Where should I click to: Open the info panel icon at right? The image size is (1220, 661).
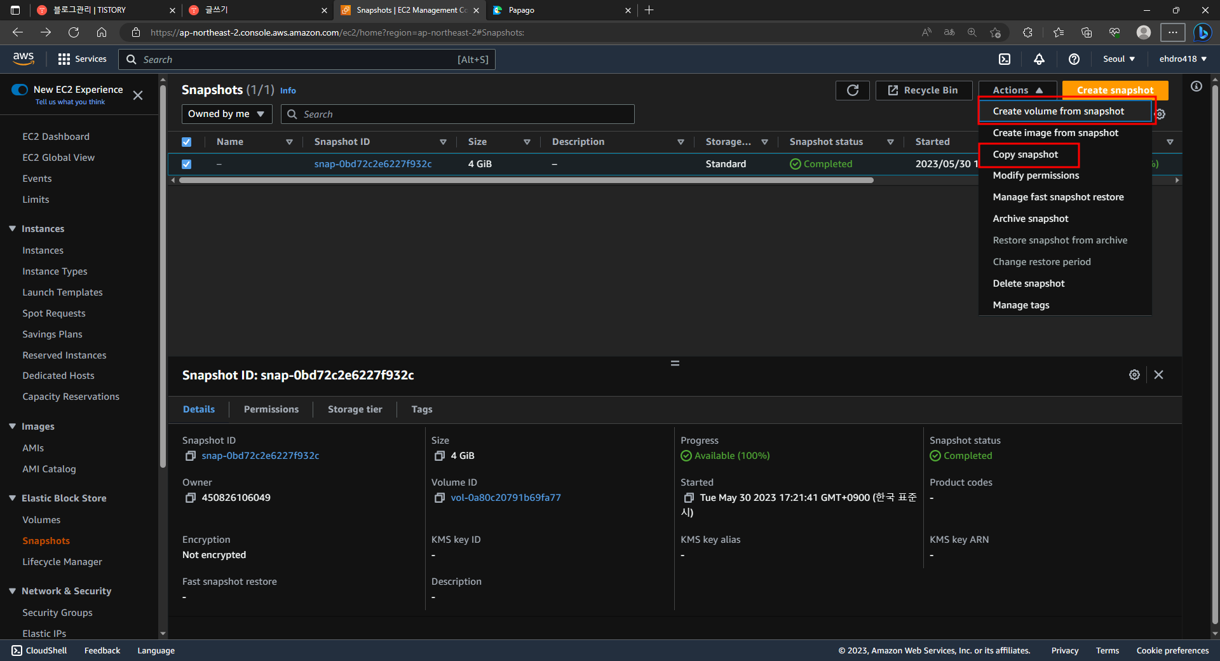click(x=1196, y=86)
